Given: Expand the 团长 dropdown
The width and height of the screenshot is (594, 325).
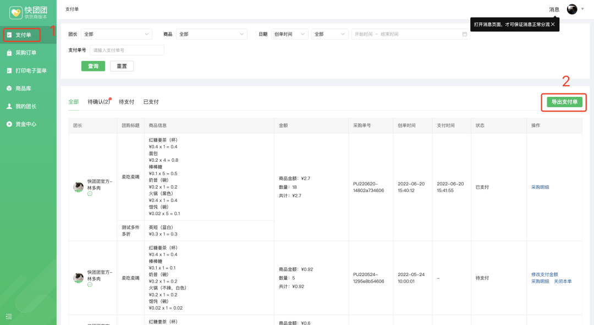Looking at the screenshot, I should 116,34.
